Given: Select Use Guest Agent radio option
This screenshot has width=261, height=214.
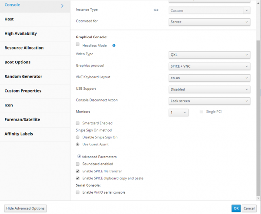Looking at the screenshot, I should coord(78,144).
